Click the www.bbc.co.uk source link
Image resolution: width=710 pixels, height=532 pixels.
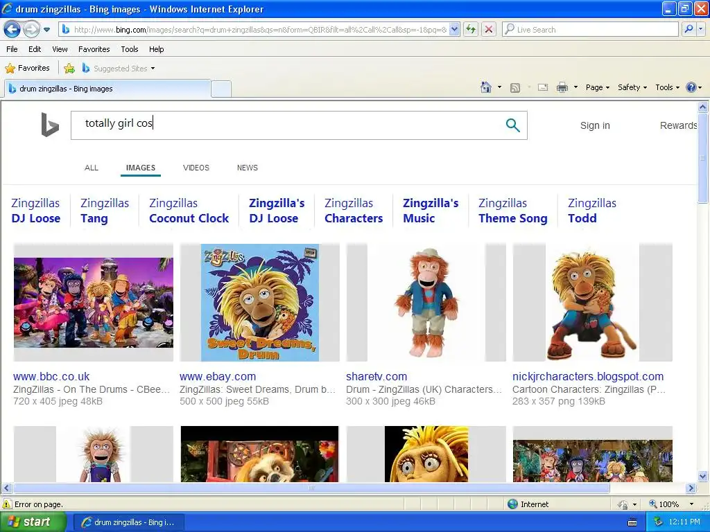point(51,376)
